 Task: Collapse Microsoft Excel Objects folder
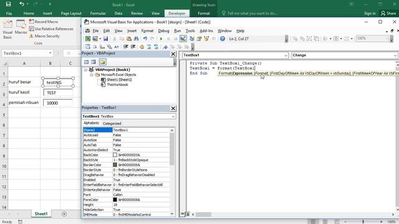[92, 75]
